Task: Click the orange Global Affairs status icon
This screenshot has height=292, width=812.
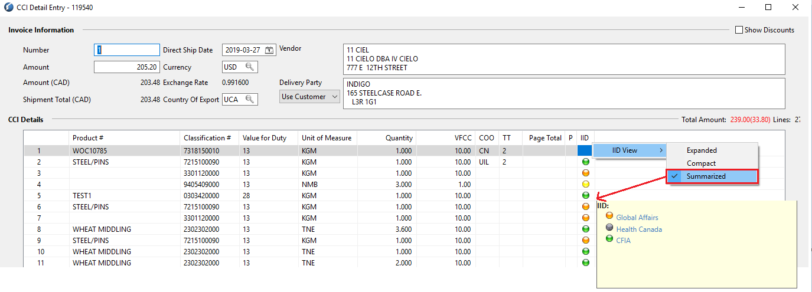Action: (x=609, y=216)
